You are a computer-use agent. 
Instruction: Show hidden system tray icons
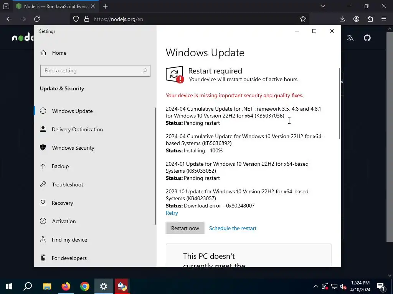pos(316,286)
